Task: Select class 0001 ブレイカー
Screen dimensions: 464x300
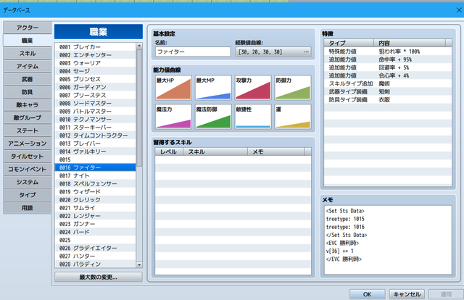Action: 95,47
